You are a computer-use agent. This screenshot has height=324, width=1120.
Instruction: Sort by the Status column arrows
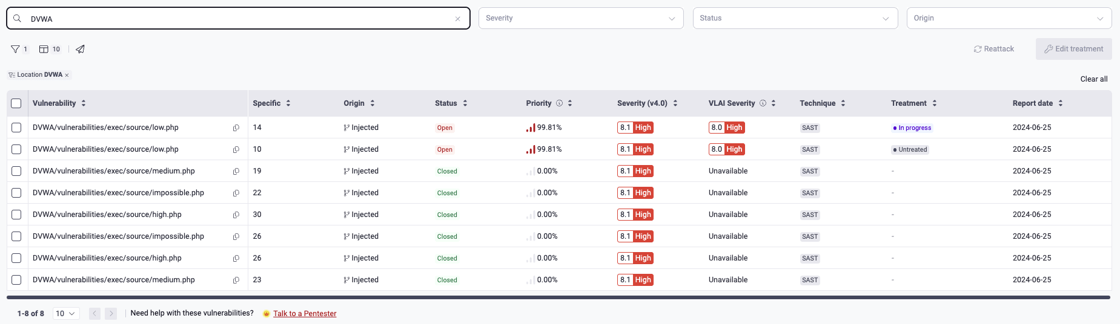465,103
